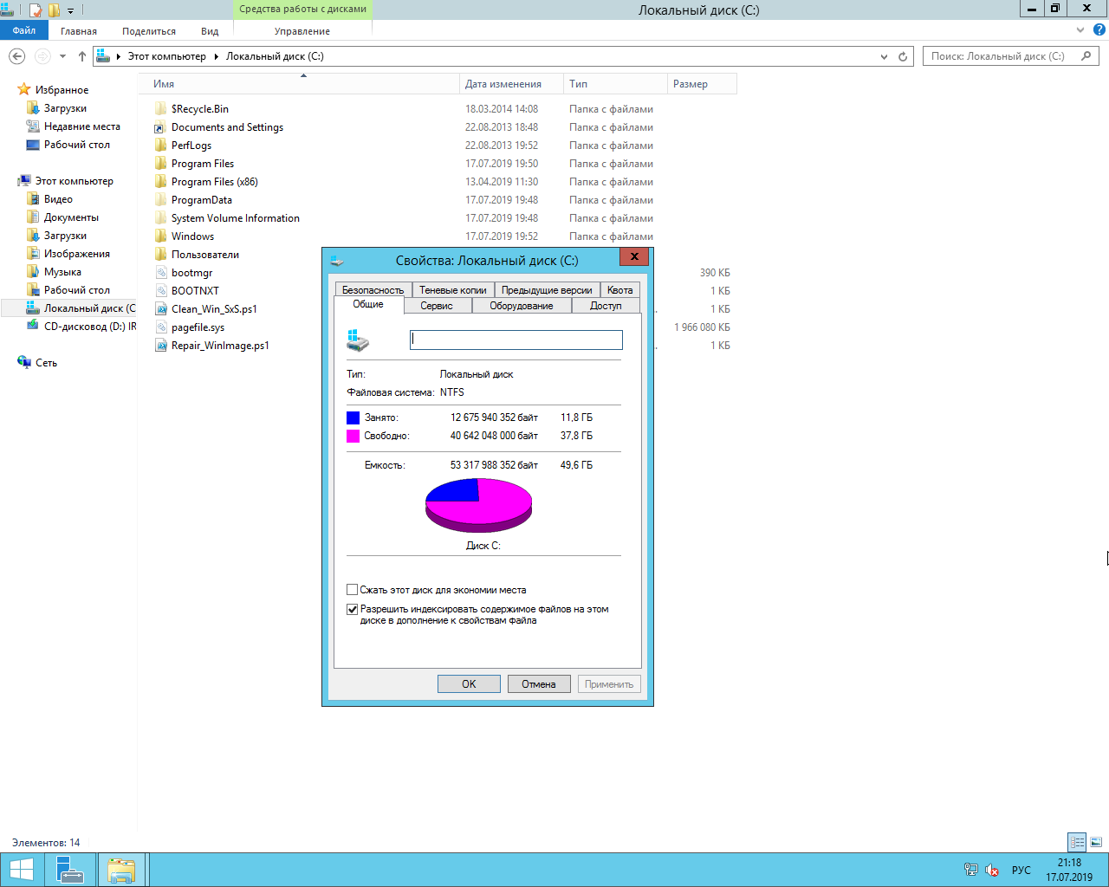Image resolution: width=1109 pixels, height=887 pixels.
Task: Select the Program Files folder icon
Action: tap(160, 164)
